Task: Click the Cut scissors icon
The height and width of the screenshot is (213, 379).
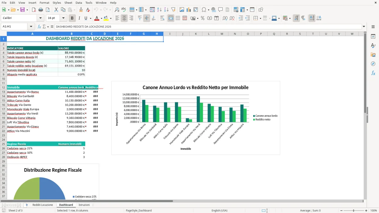Action: pos(56,10)
